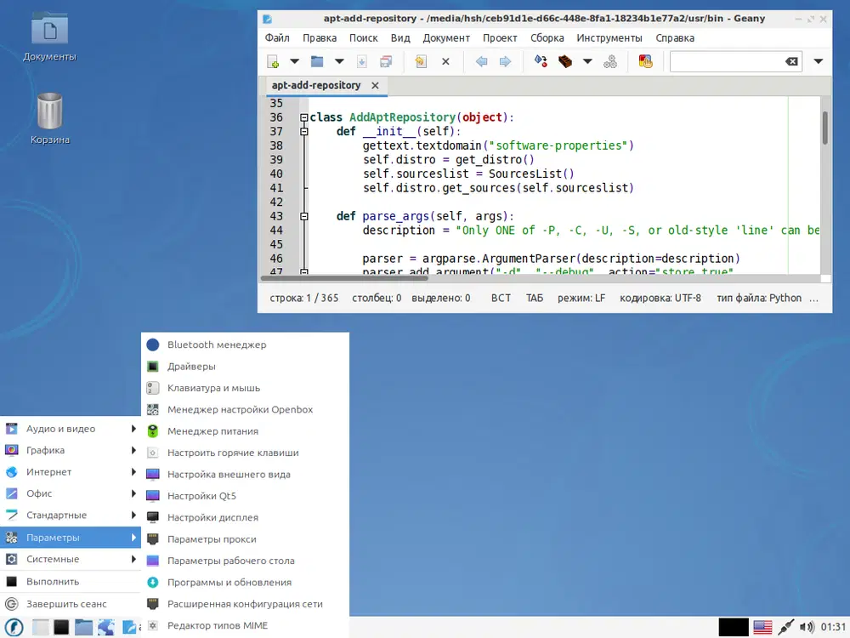Click the Open file folder icon
The image size is (850, 638).
coord(317,61)
